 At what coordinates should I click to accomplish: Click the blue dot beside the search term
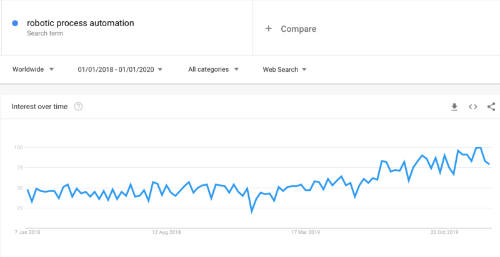coord(15,23)
